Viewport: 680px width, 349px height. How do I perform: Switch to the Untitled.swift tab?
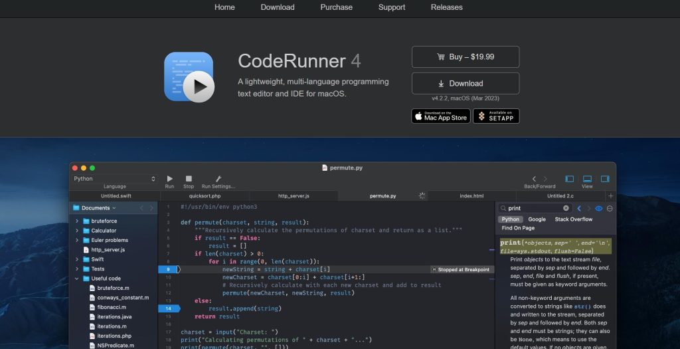[116, 195]
